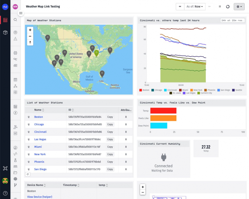
Task: Click the Cincinnati green map marker
Action: click(97, 53)
